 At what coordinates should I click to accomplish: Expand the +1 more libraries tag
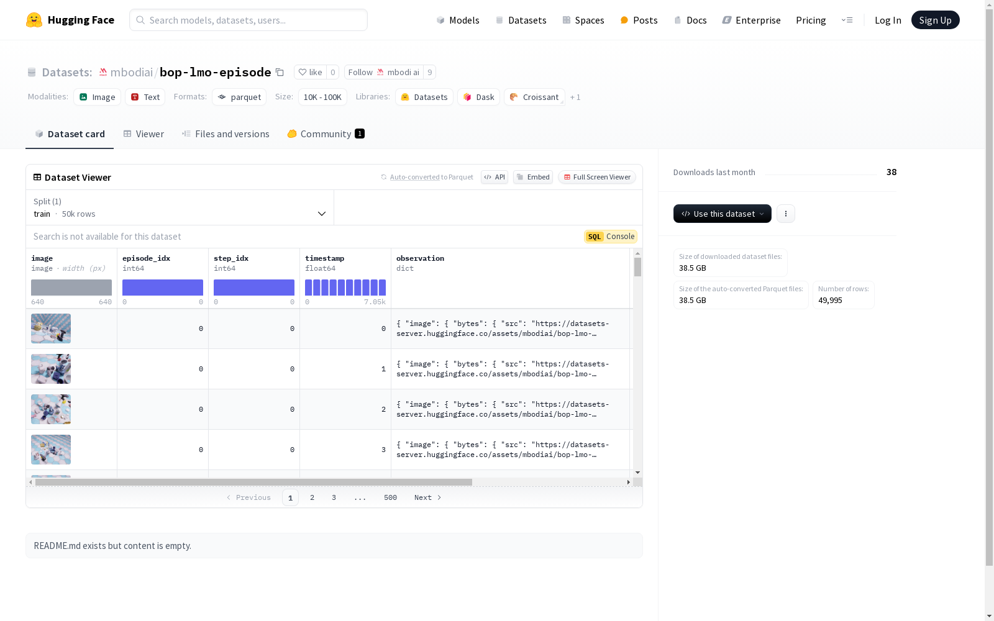pyautogui.click(x=575, y=97)
